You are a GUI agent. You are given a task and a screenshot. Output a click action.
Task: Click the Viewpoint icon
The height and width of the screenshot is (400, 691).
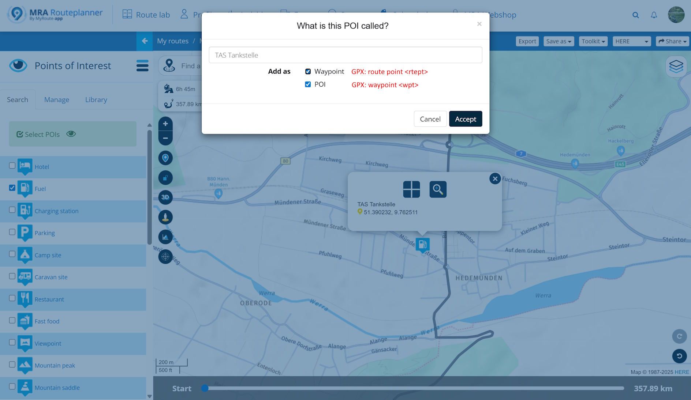[25, 343]
